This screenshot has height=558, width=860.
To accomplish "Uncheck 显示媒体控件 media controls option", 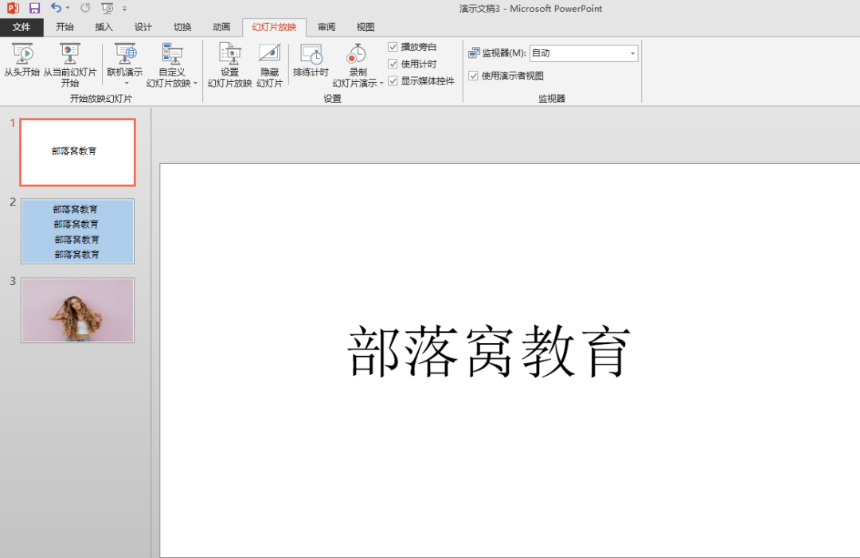I will coord(393,80).
